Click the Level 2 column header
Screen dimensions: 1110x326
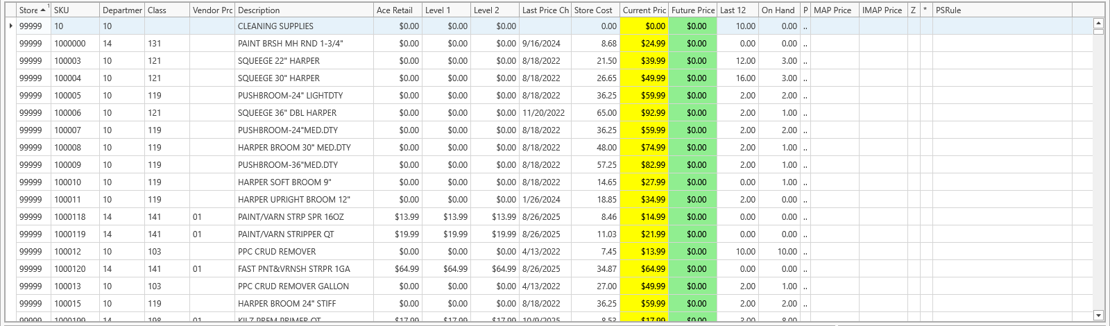tap(495, 10)
